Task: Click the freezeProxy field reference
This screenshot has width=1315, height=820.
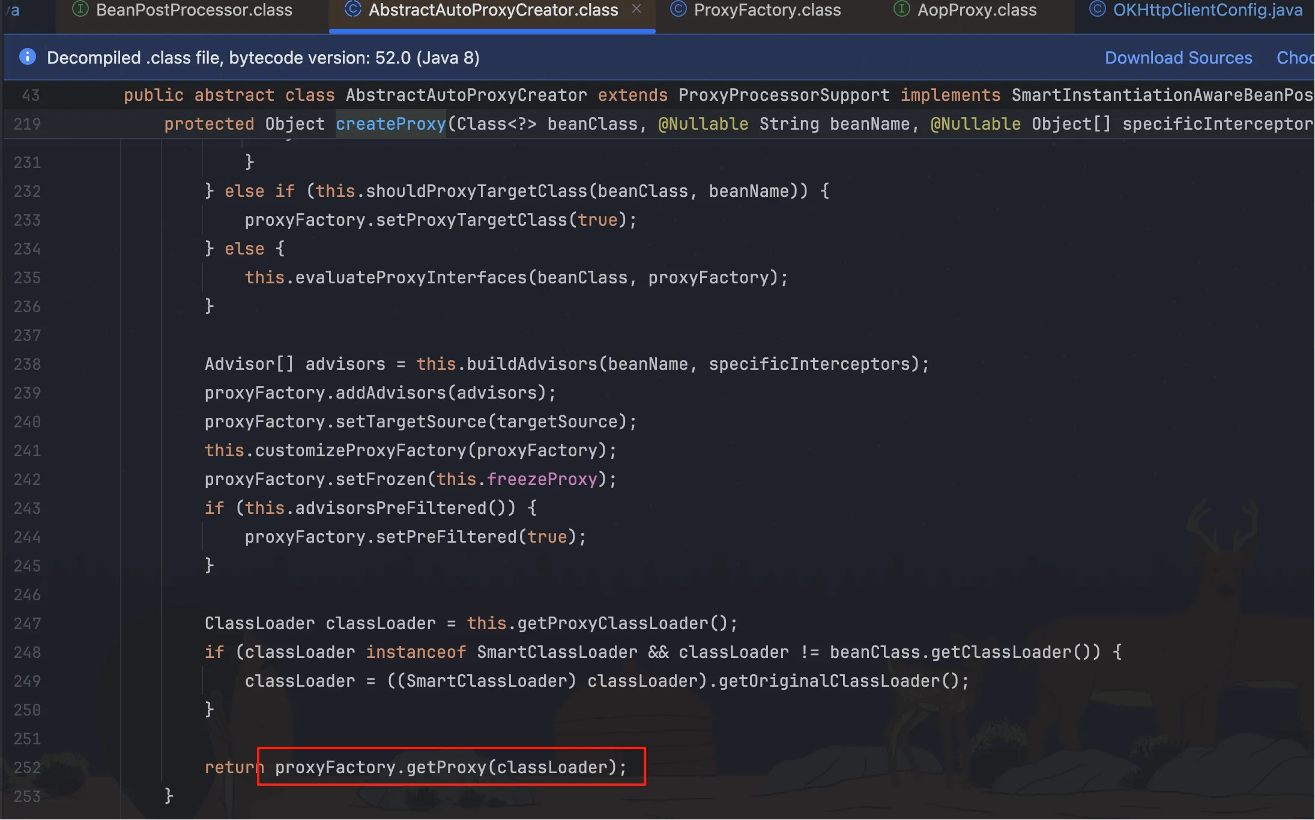Action: (x=542, y=479)
